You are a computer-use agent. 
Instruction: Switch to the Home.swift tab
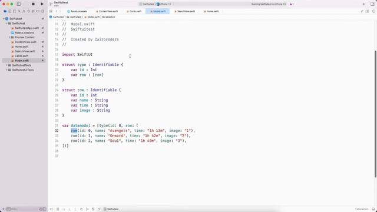click(x=211, y=11)
